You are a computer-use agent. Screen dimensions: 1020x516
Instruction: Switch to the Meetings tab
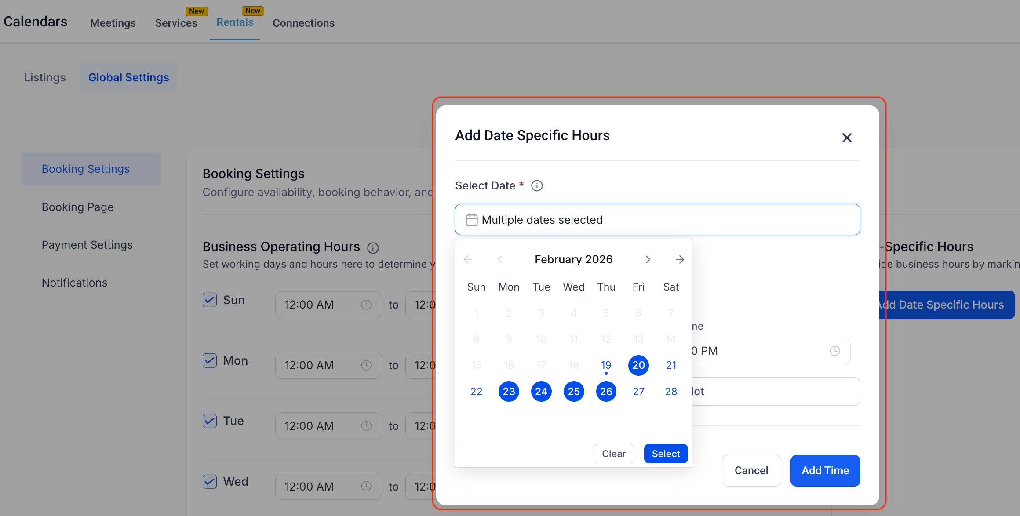[x=113, y=23]
